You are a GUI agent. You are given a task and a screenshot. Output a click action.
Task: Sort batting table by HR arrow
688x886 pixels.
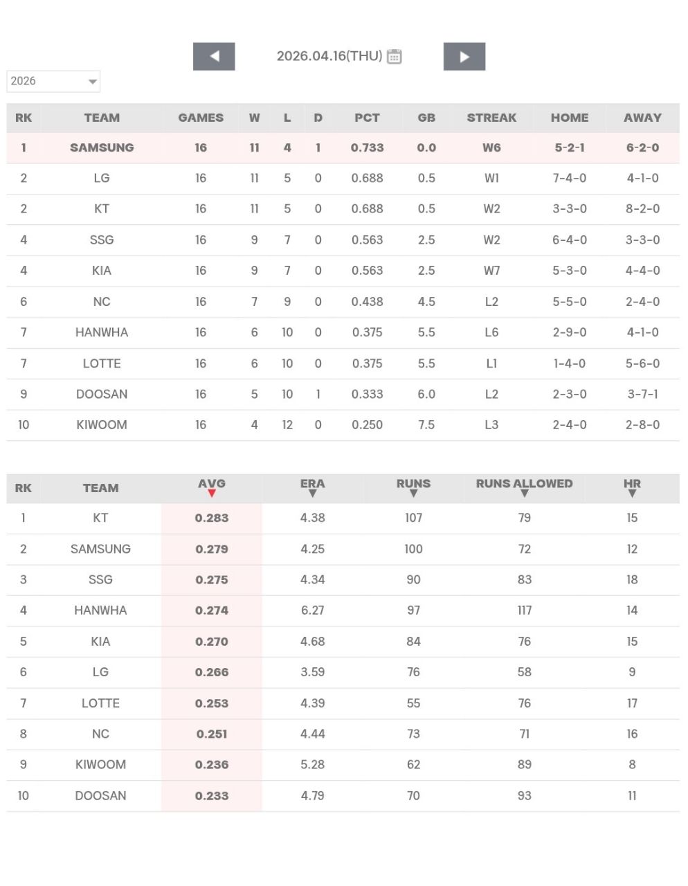pos(632,493)
